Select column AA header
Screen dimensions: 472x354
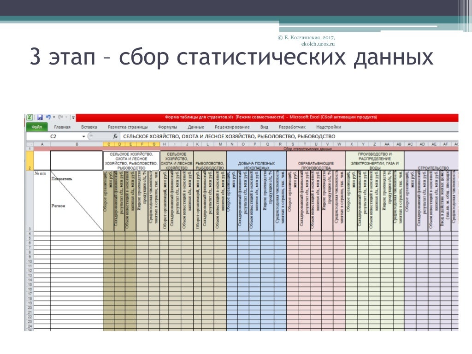pos(387,144)
